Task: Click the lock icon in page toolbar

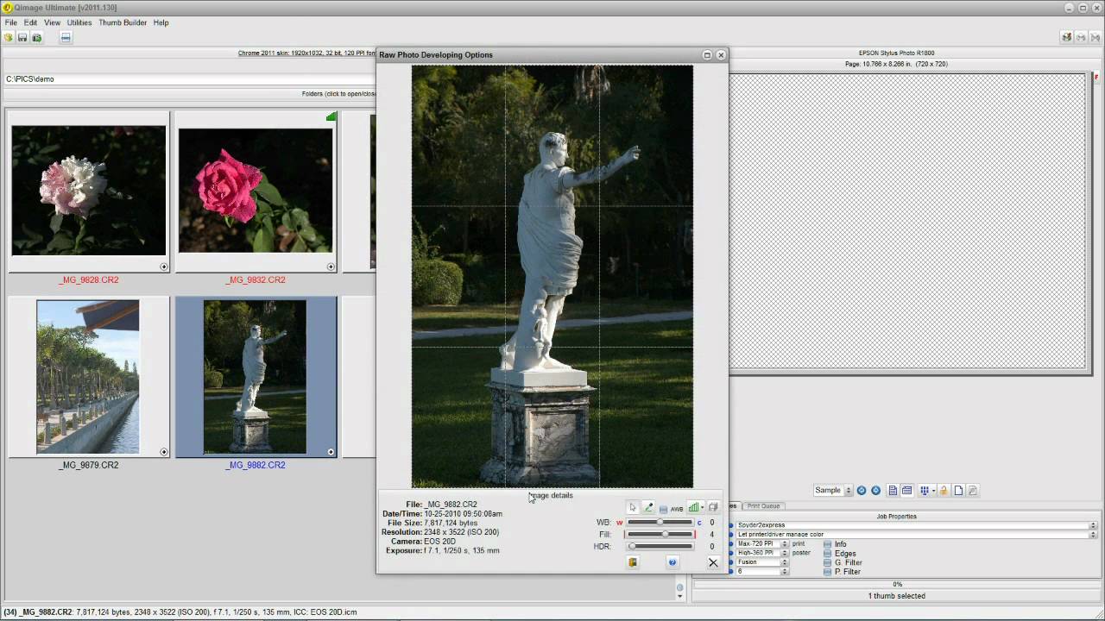Action: pyautogui.click(x=944, y=491)
